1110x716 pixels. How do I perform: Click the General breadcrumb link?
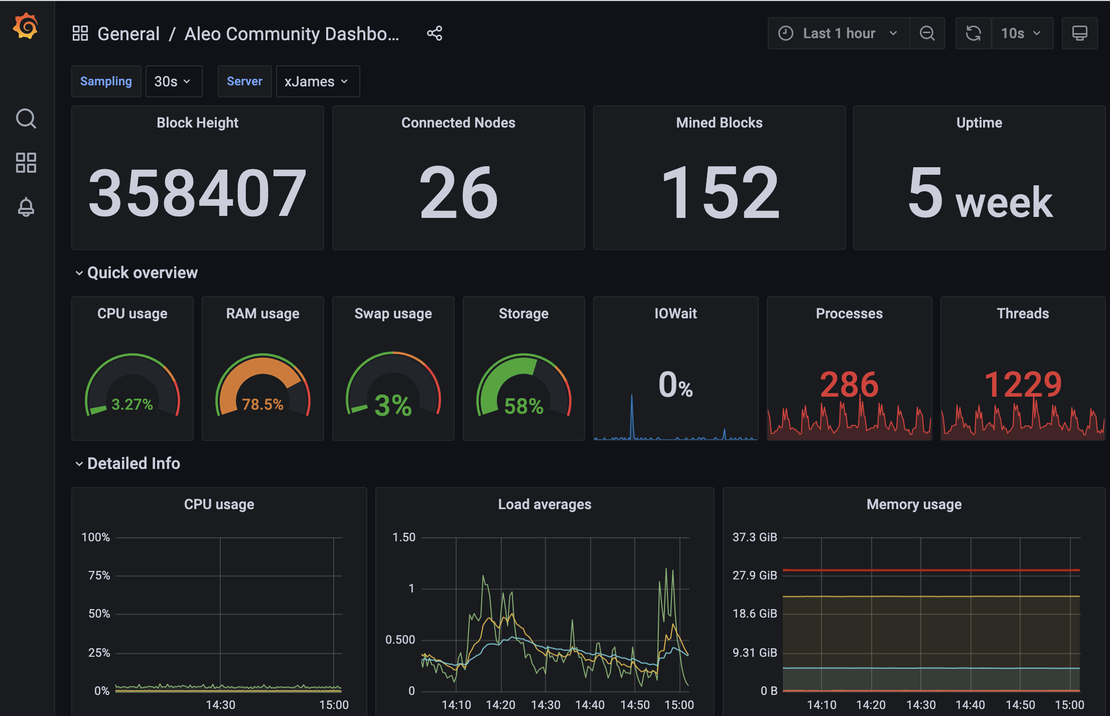pyautogui.click(x=128, y=34)
